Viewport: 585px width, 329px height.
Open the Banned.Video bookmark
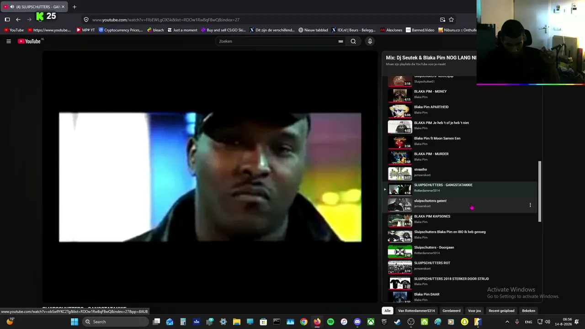tap(420, 30)
